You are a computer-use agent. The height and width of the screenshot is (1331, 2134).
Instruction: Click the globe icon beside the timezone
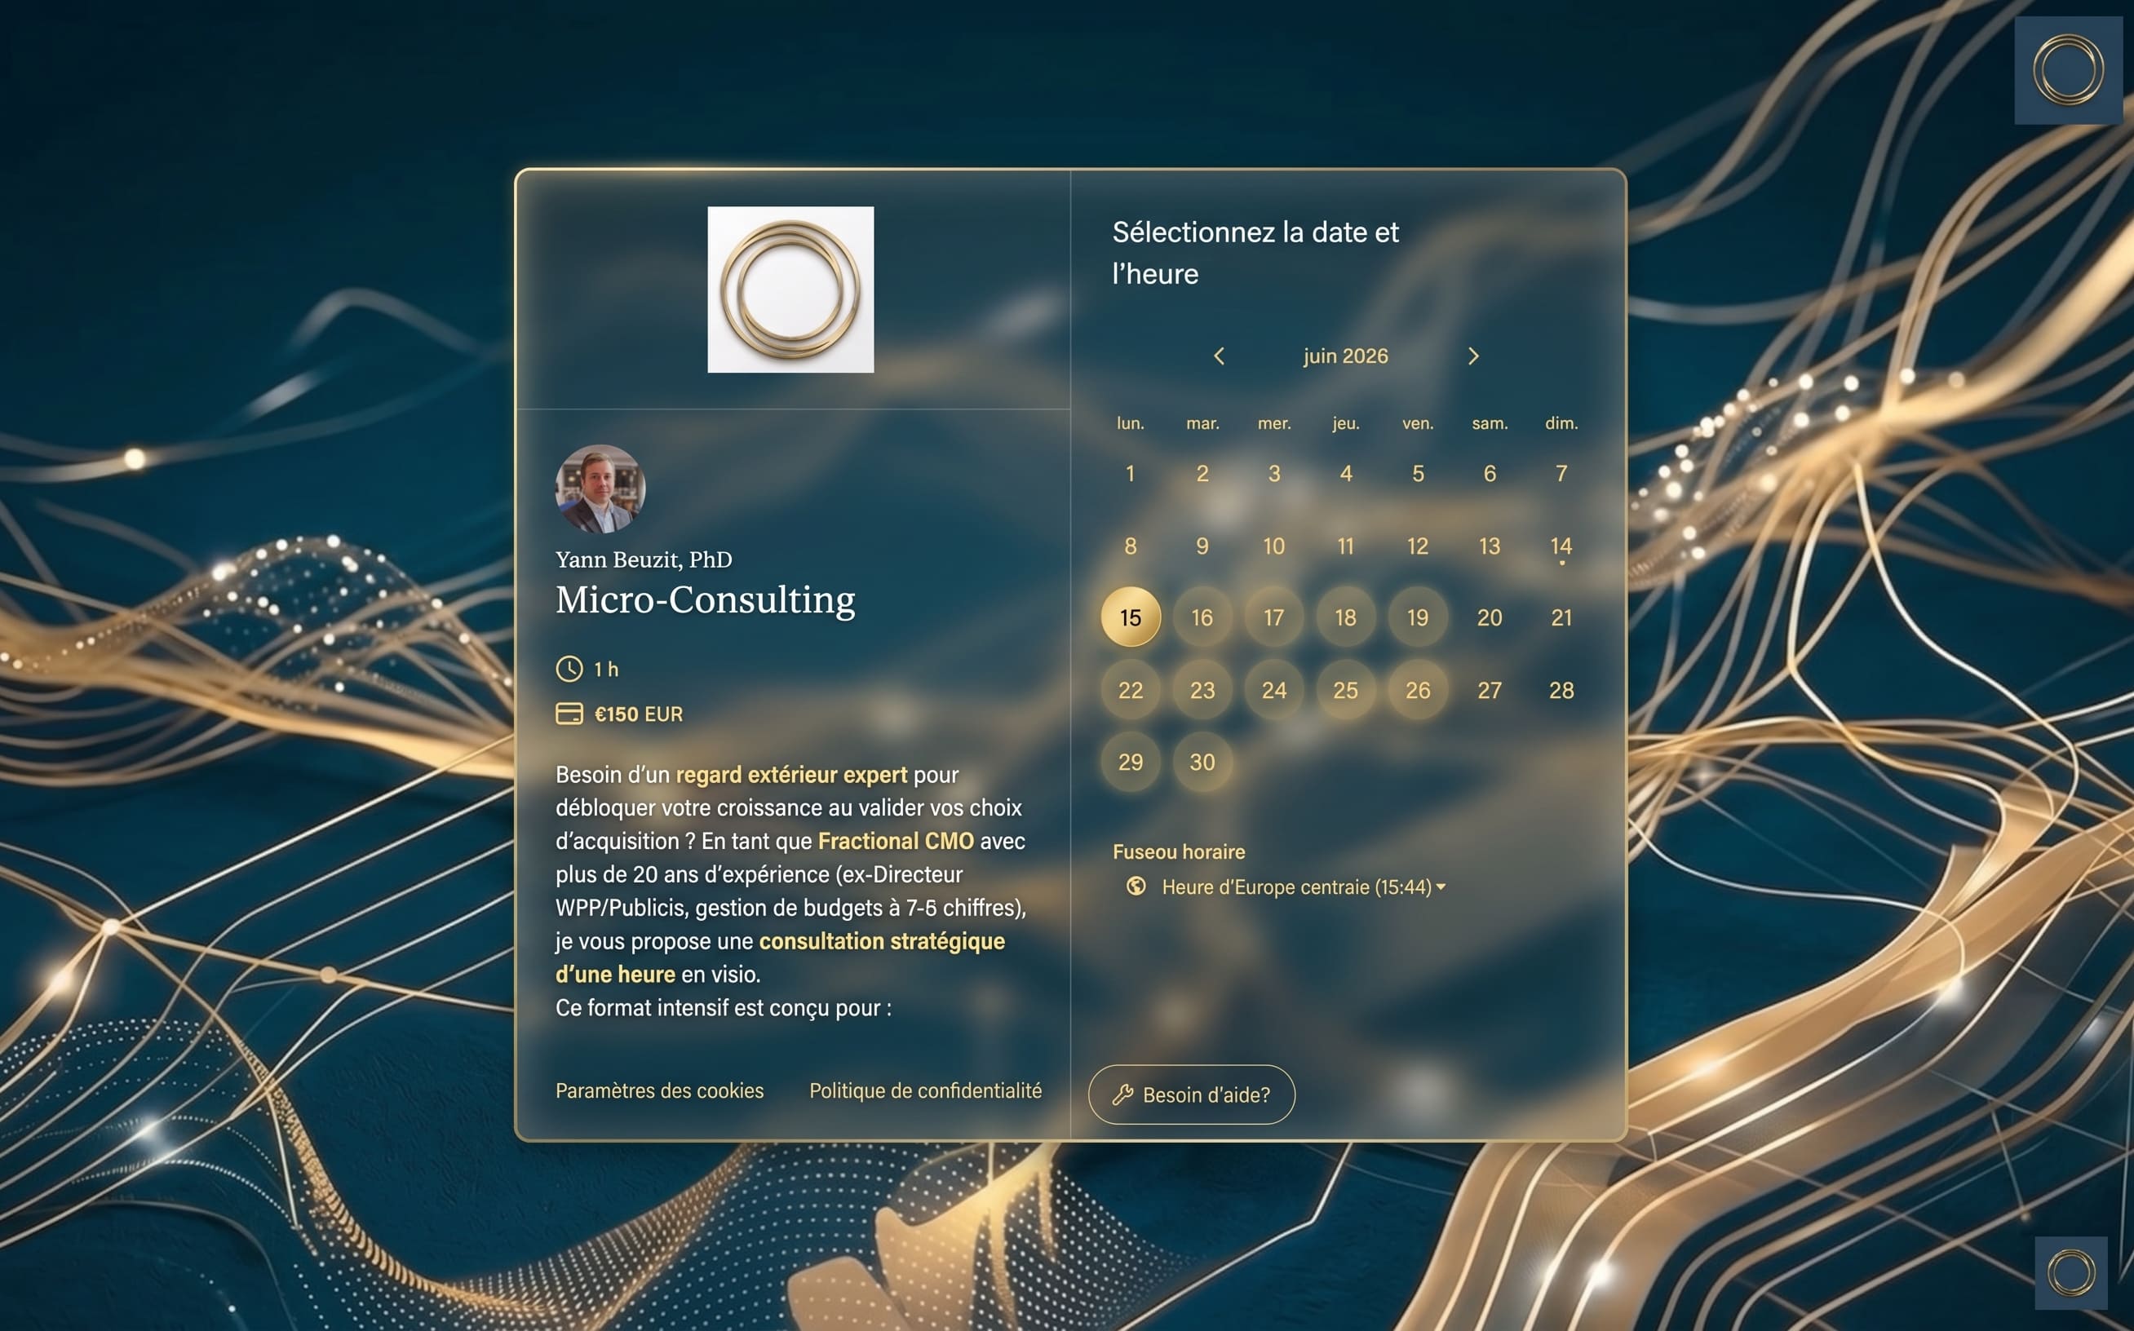click(x=1136, y=886)
